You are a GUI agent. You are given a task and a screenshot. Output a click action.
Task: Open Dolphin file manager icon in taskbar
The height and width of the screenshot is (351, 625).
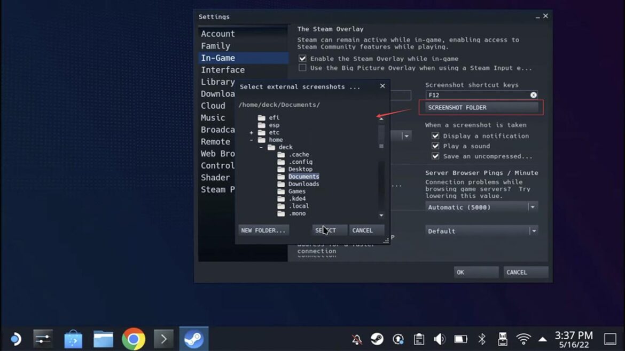103,339
